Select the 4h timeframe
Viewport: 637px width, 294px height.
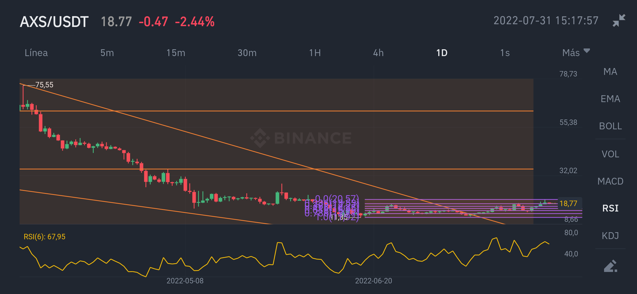(378, 53)
